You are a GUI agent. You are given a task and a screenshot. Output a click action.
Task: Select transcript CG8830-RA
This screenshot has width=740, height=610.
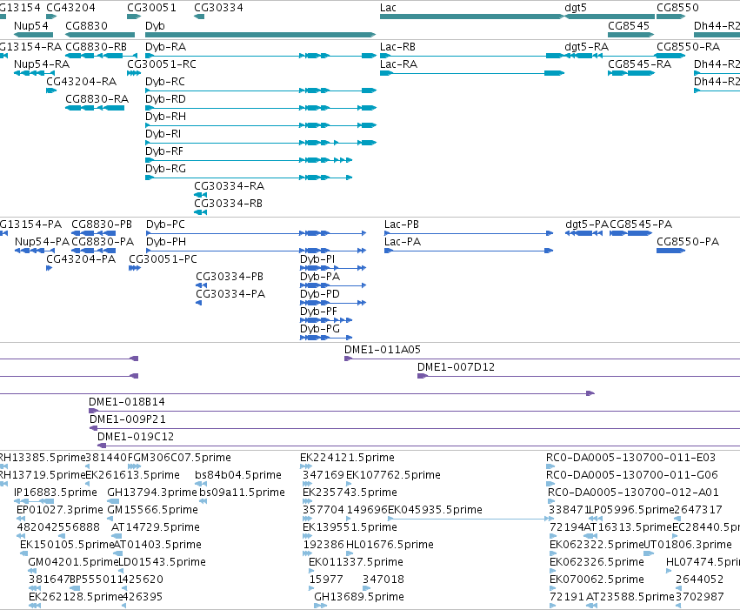pyautogui.click(x=97, y=99)
